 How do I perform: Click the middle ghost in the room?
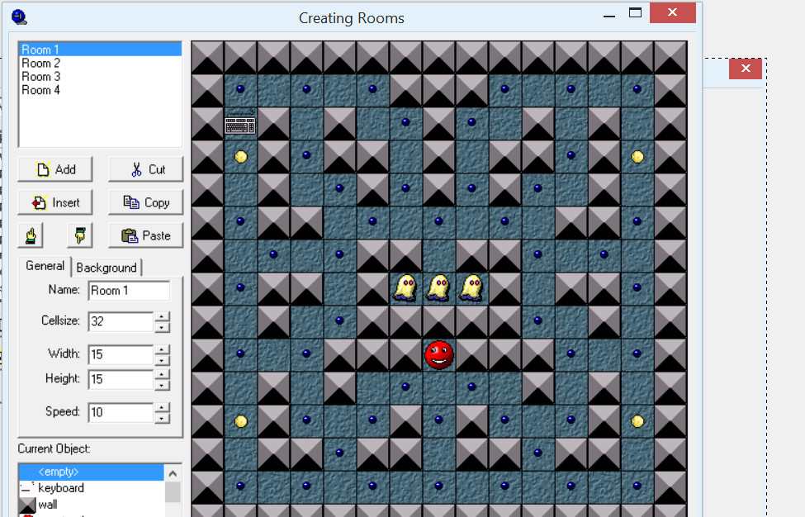click(439, 288)
